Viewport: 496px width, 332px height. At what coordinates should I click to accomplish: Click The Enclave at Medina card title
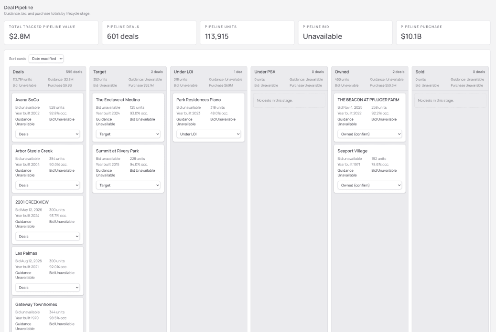(x=118, y=100)
